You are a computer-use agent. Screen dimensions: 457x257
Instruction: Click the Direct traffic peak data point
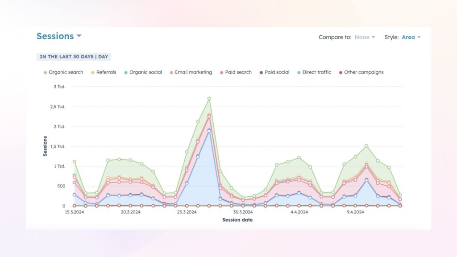coord(209,131)
